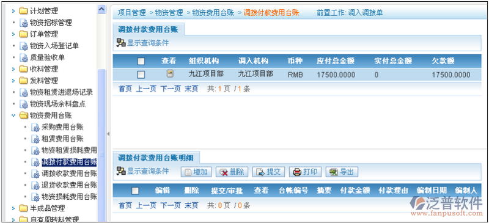
Task: Open the view icon in 九江项目部 row
Action: 170,74
